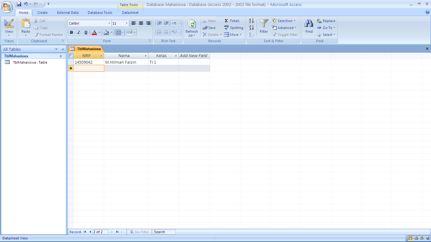Toggle Underline formatting
The width and height of the screenshot is (431, 242).
(86, 32)
